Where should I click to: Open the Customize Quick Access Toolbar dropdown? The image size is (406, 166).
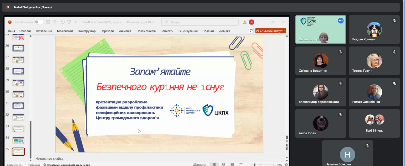pos(75,22)
